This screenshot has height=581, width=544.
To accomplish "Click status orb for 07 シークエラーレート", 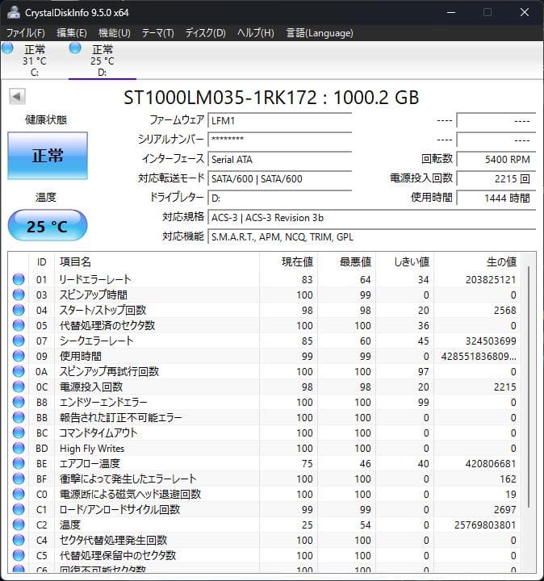I will click(x=19, y=341).
